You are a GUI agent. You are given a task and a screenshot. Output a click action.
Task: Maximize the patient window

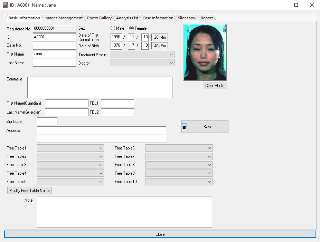tap(296, 5)
